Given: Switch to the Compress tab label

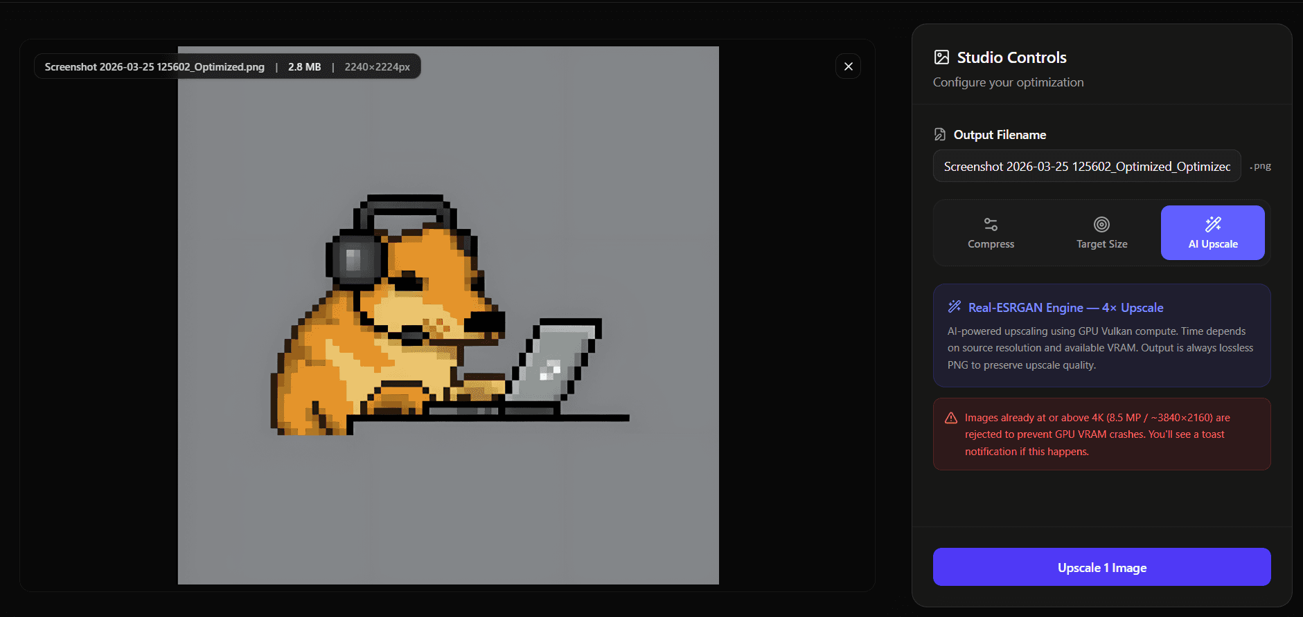Looking at the screenshot, I should pos(991,244).
